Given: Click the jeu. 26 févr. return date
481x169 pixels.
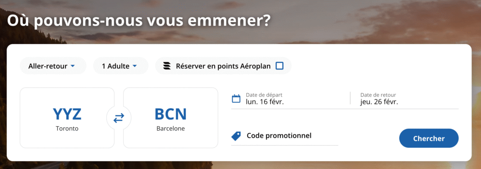Looking at the screenshot, I should 379,102.
